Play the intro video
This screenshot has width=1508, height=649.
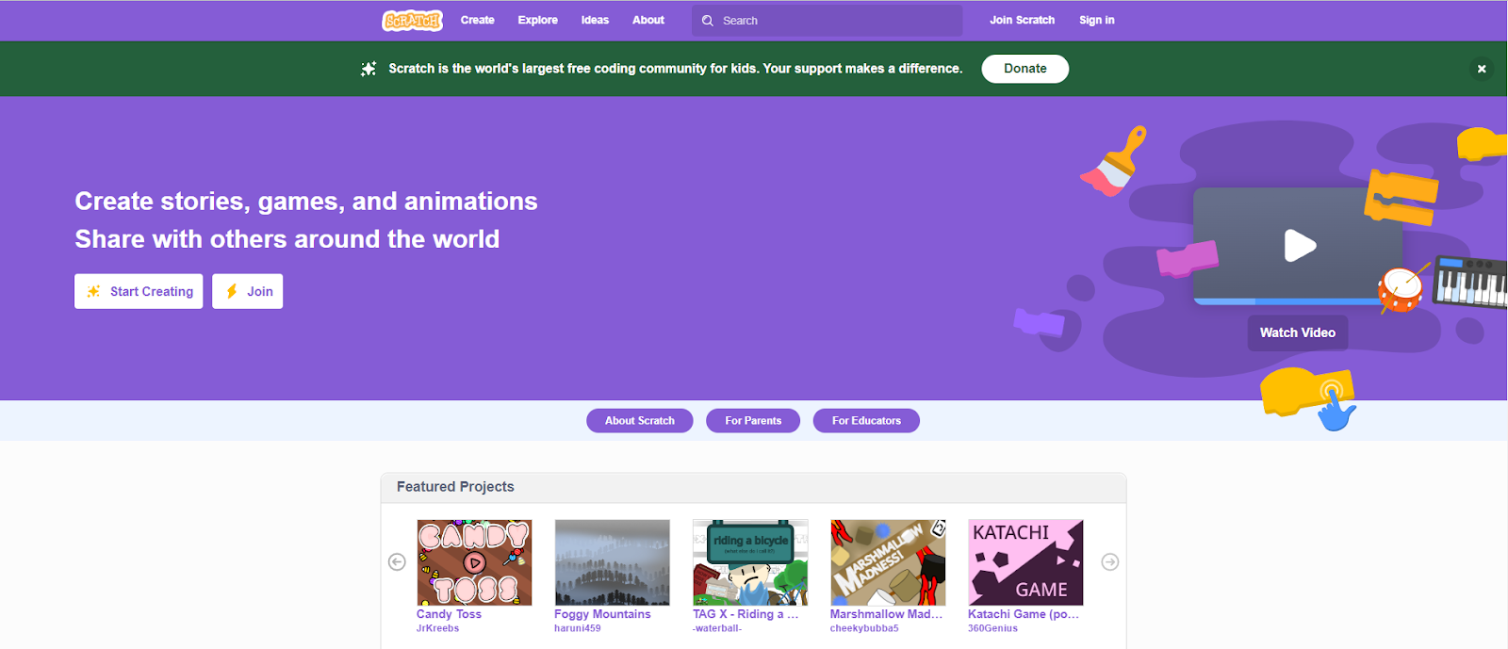point(1300,246)
